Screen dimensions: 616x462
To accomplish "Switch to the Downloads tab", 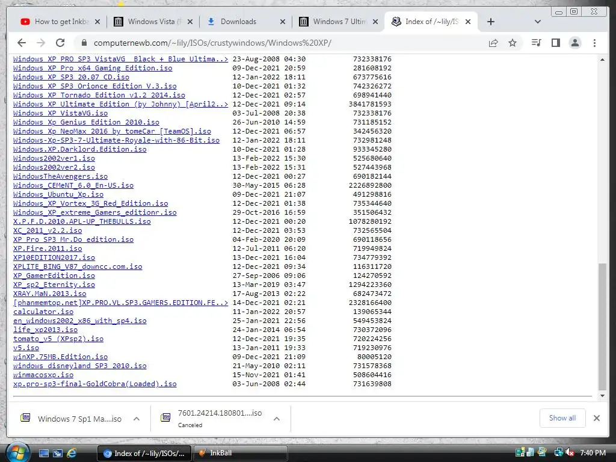I will [245, 22].
